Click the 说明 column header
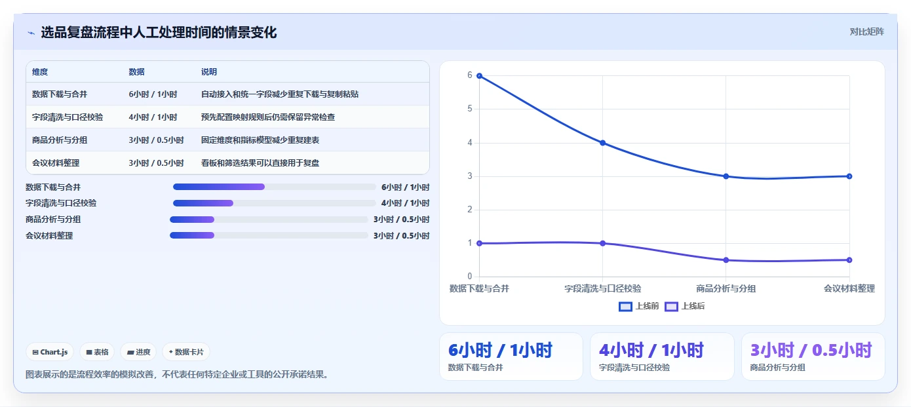This screenshot has width=911, height=407. click(209, 72)
